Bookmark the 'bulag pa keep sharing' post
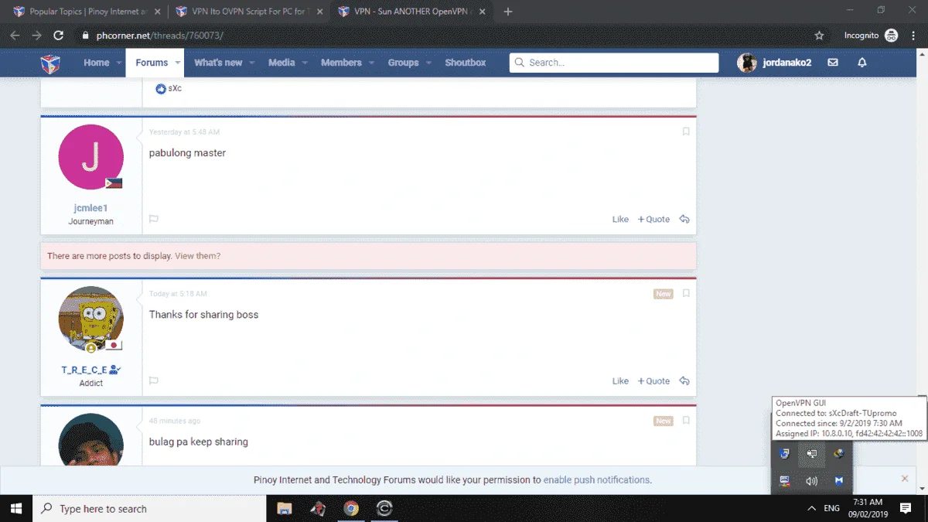 pos(686,421)
